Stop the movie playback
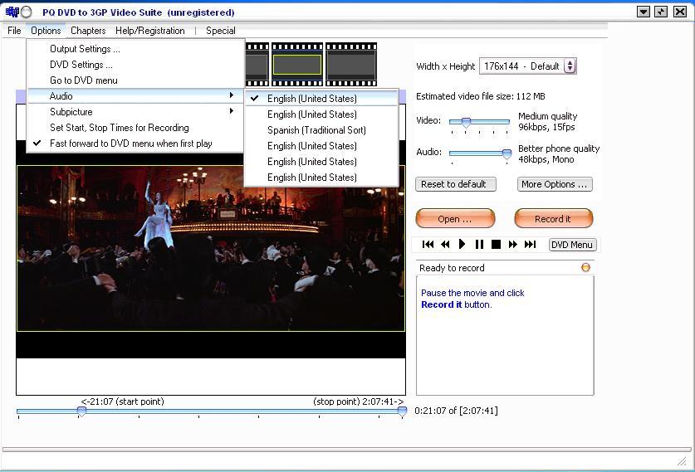This screenshot has height=472, width=695. (x=496, y=245)
